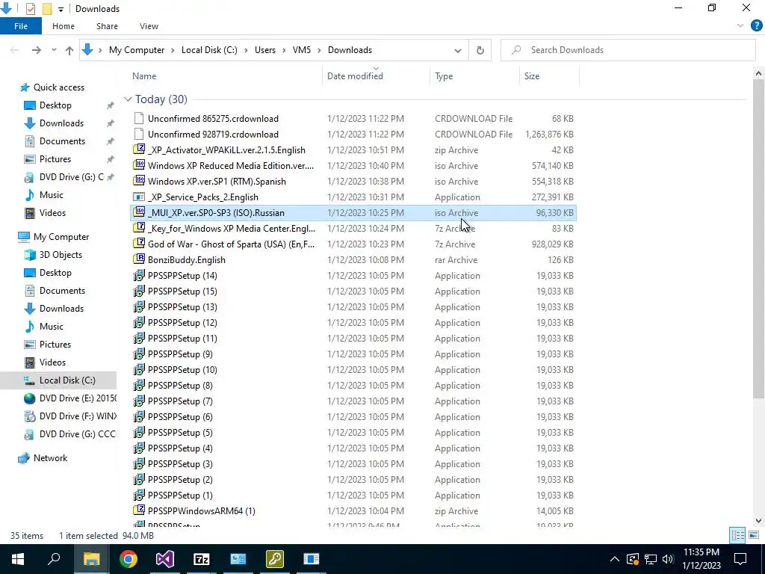Image resolution: width=765 pixels, height=574 pixels.
Task: Select Windows XP Reduced Media Edition iso
Action: coord(353,165)
